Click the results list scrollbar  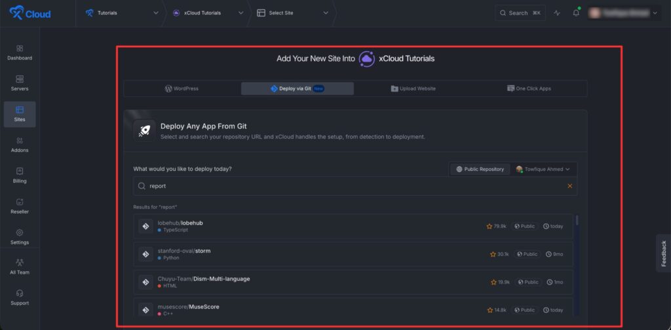577,220
